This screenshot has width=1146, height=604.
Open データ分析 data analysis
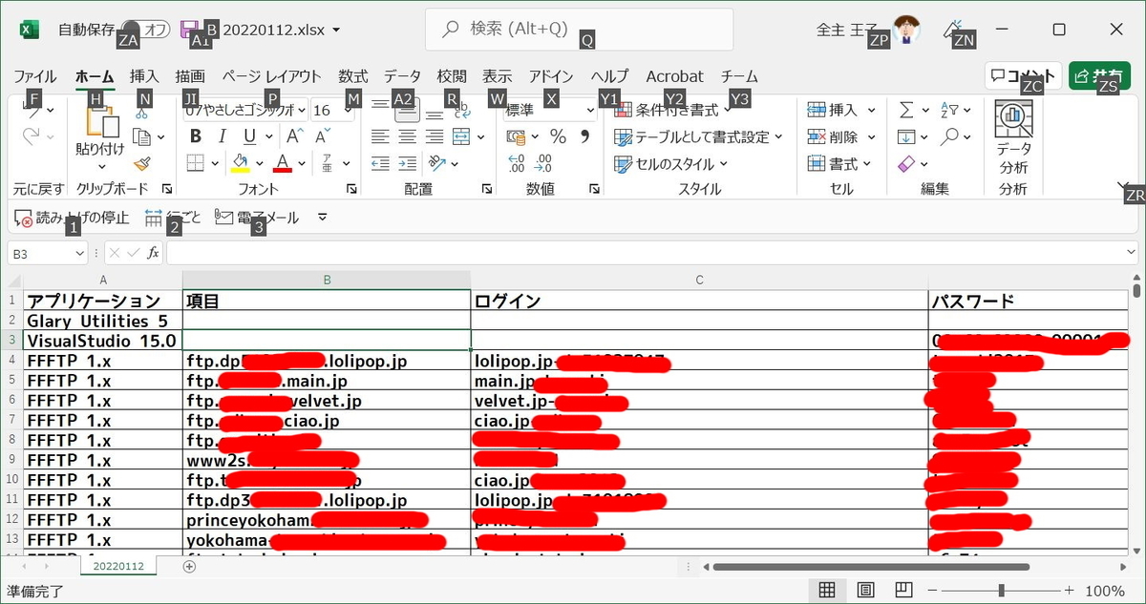pos(1013,138)
